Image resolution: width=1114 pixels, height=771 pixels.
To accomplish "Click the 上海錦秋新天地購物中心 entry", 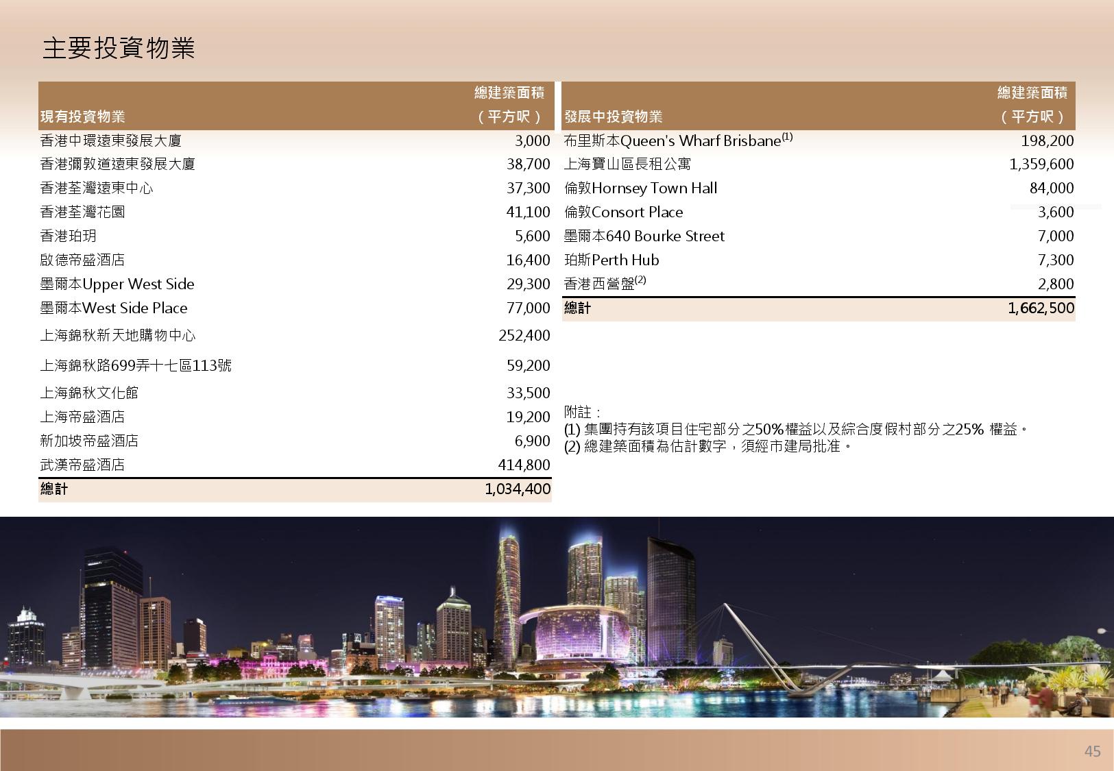I will click(x=117, y=336).
